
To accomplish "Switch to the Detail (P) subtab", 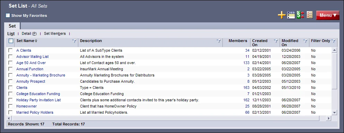I will point(29,33).
